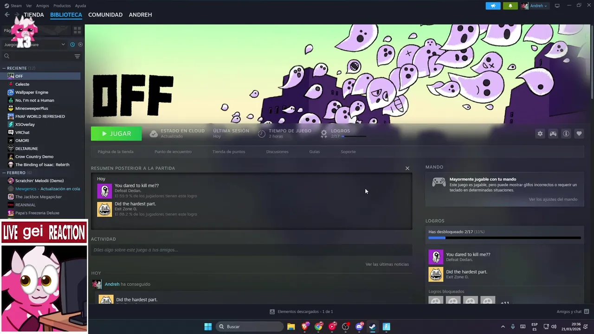Open Discord from taskbar
594x334 pixels.
point(359,327)
